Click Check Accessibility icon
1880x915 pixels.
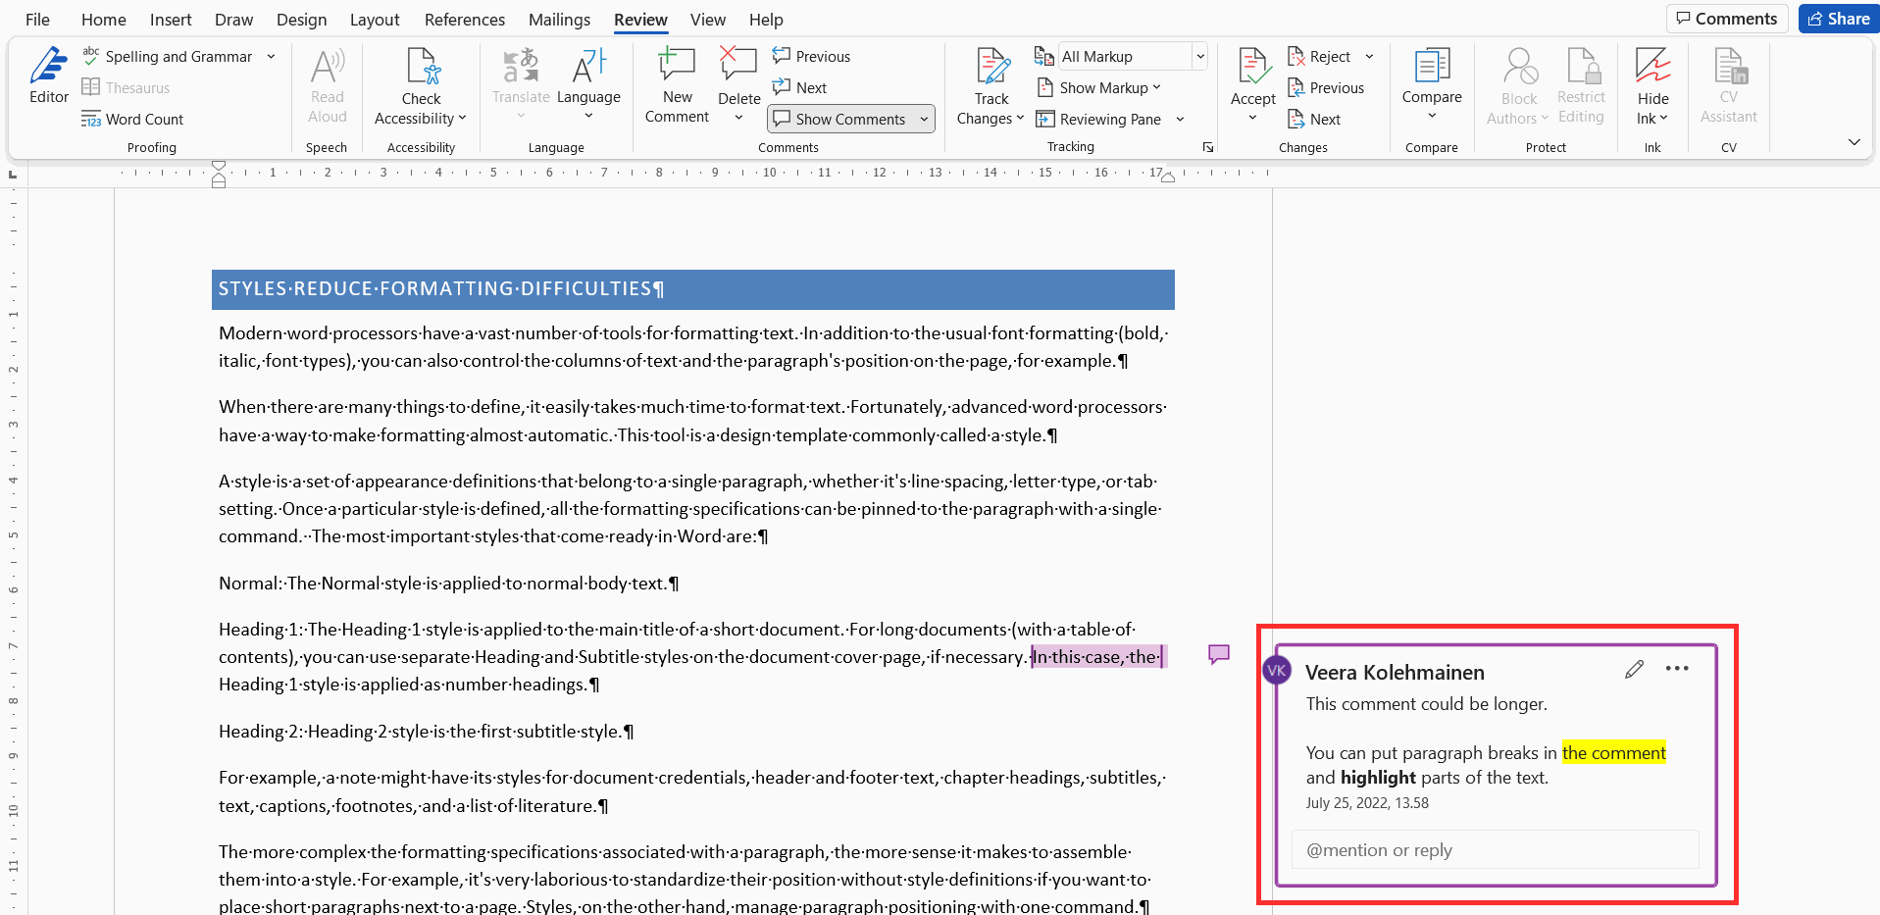pyautogui.click(x=423, y=66)
